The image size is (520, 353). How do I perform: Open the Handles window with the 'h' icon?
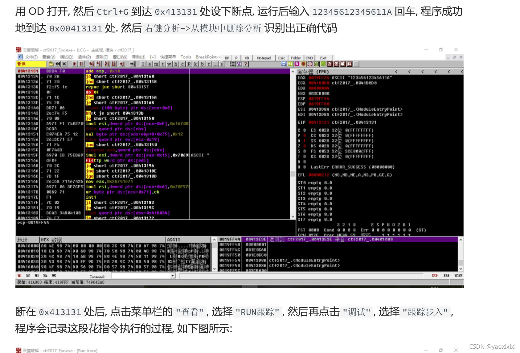176,64
